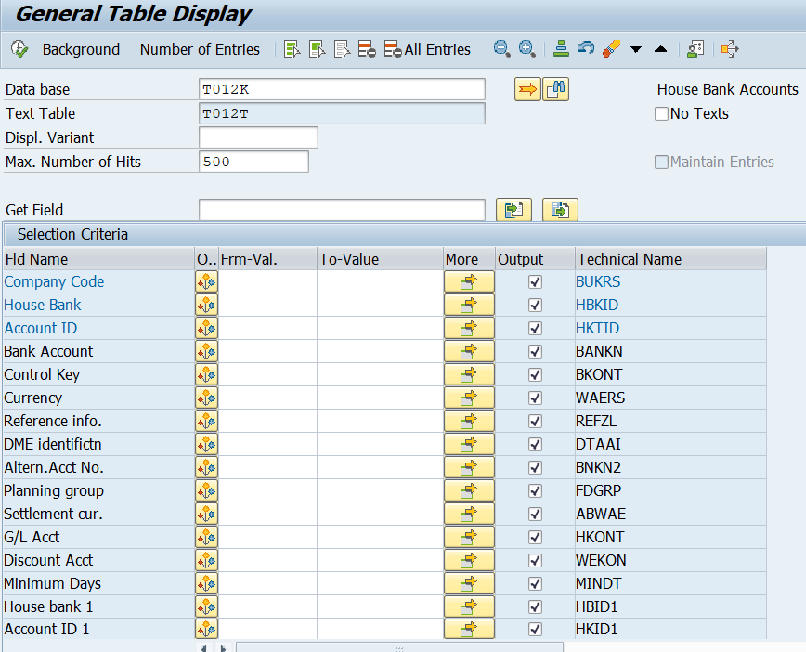Open More multiple selection for Control Key
This screenshot has width=806, height=652.
469,375
